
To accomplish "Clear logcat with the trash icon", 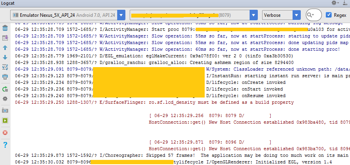I will (5, 28).
